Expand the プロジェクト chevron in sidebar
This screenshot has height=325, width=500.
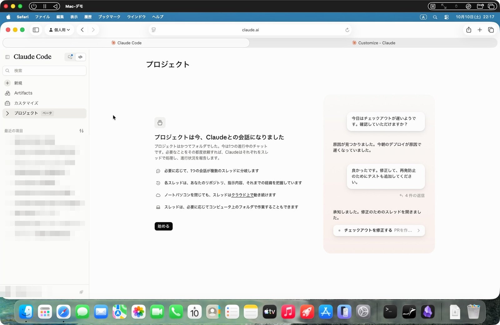coord(7,113)
